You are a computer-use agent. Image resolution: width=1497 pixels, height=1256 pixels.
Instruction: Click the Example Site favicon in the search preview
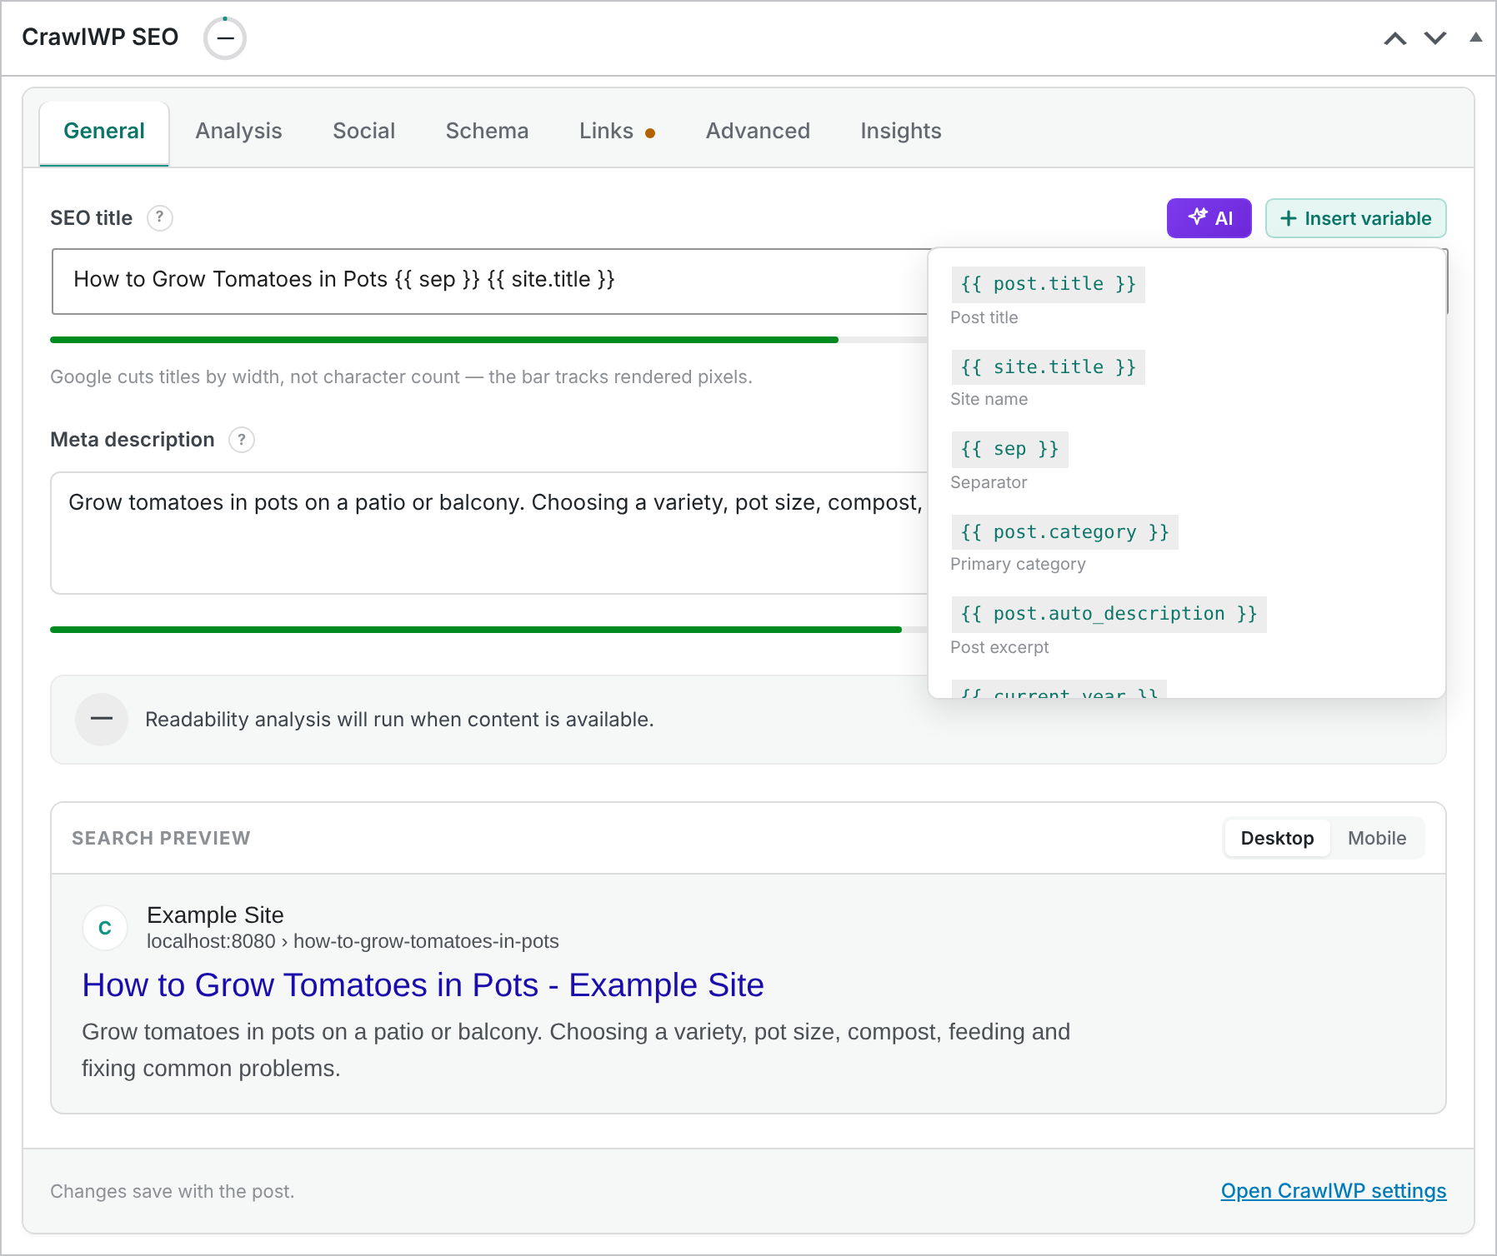[105, 928]
